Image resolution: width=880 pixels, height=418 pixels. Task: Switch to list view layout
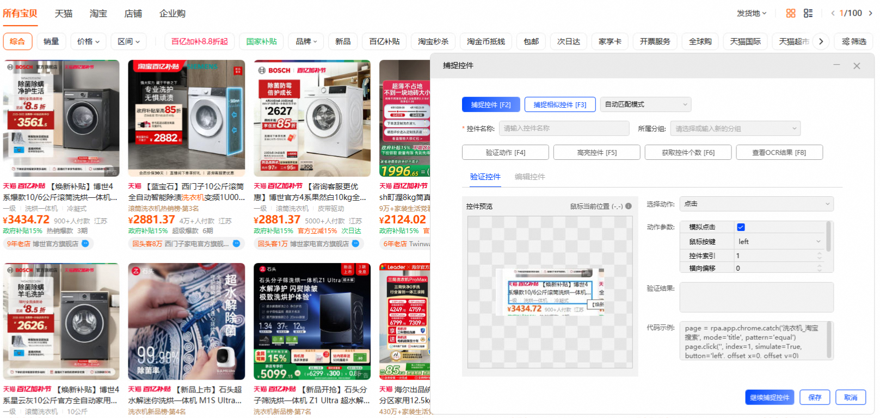coord(808,13)
